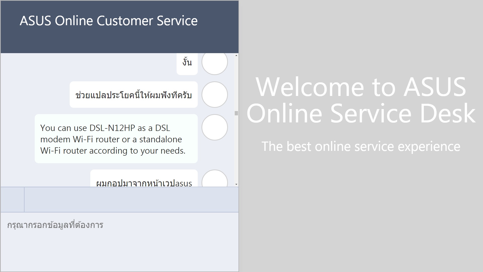Click the chat scrollbar down arrow
483x272 pixels.
(236, 184)
